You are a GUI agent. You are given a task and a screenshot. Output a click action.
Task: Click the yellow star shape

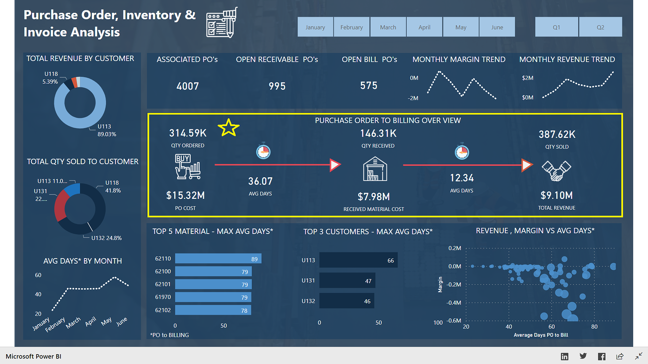(228, 127)
